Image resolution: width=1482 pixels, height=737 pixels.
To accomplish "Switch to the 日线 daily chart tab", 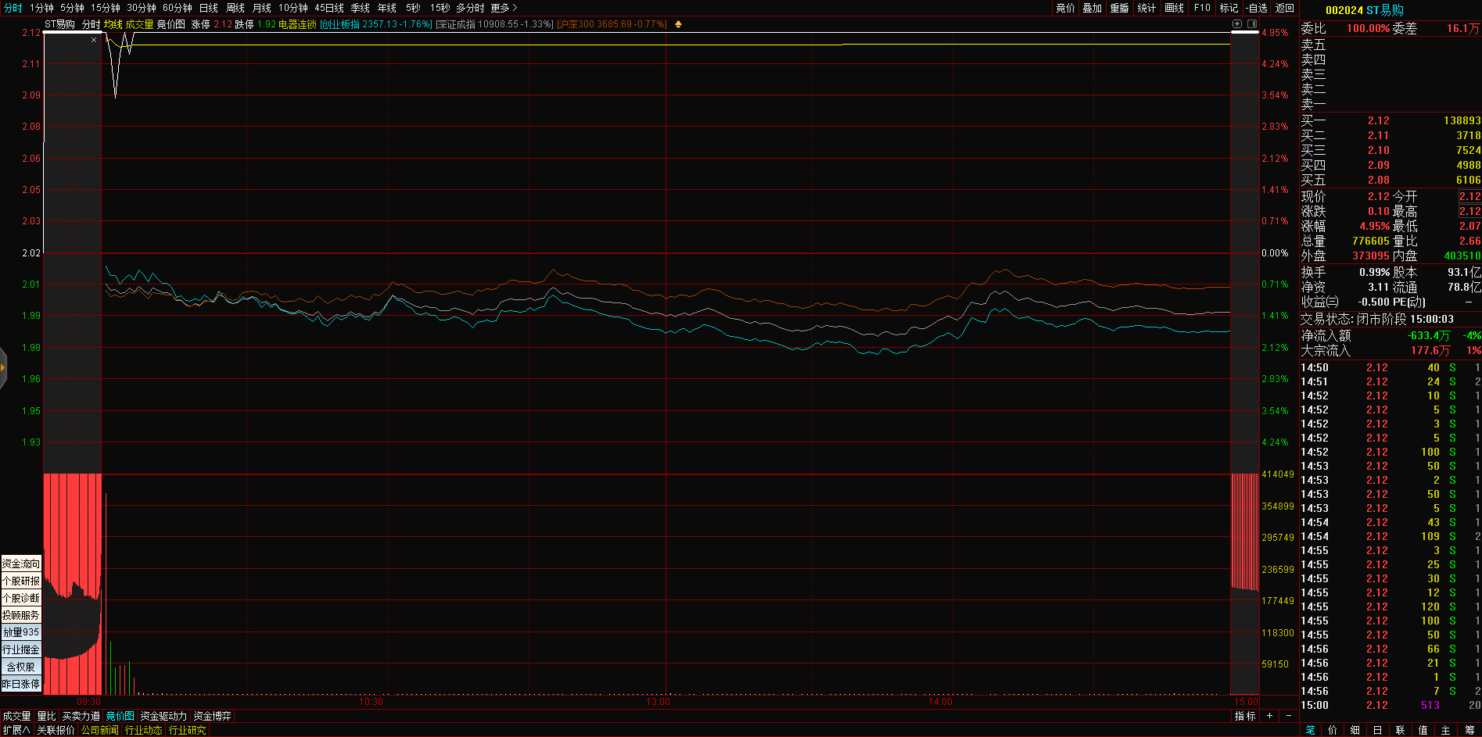I will pyautogui.click(x=209, y=8).
